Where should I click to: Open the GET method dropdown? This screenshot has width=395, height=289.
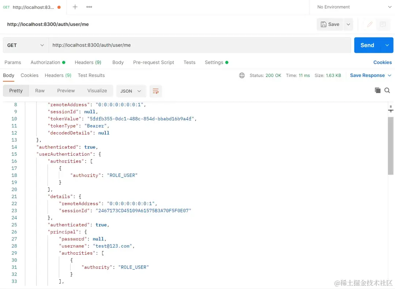[x=25, y=45]
